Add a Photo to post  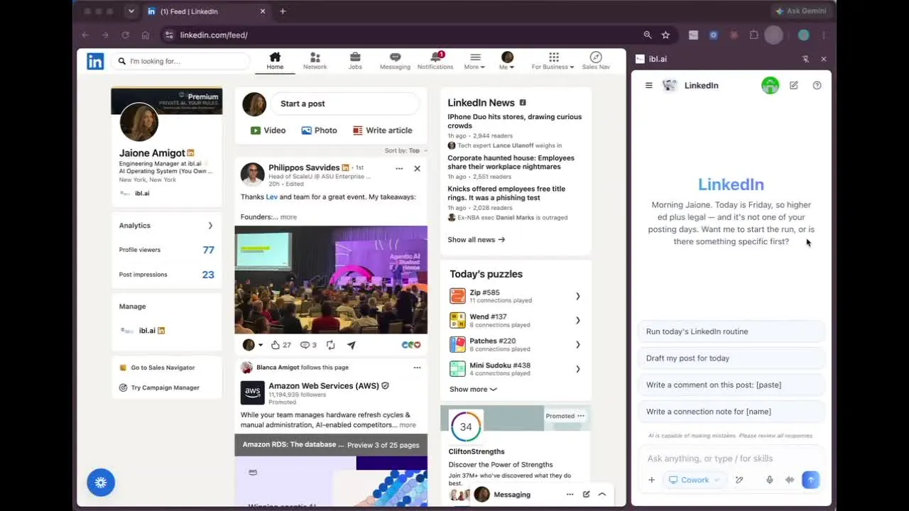coord(319,131)
